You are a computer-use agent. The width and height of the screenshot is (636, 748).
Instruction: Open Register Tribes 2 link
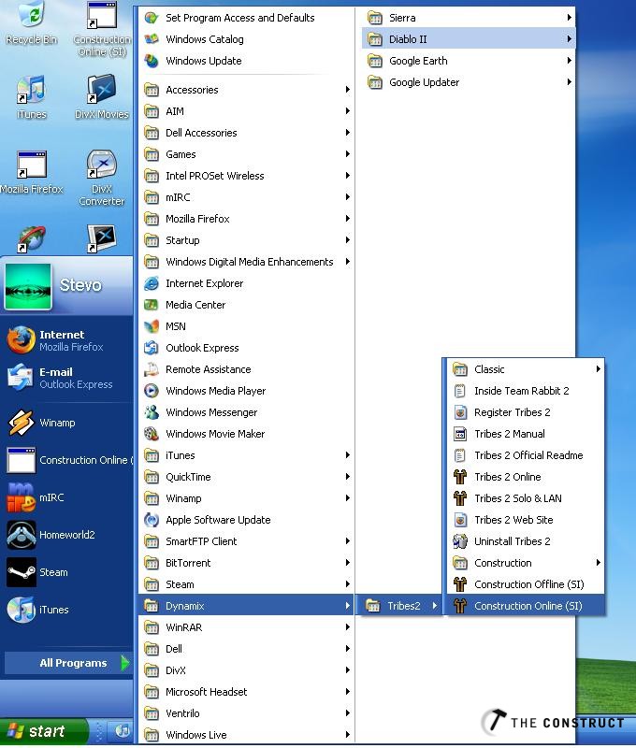pyautogui.click(x=526, y=412)
